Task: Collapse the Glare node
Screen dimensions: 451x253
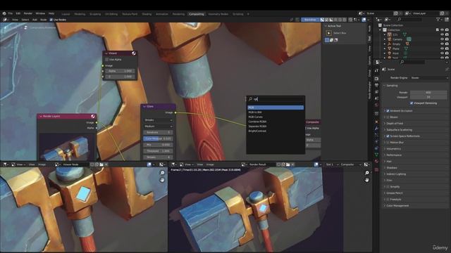Action: click(144, 106)
